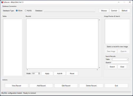Screen dimensions: 133x96
Task: Click the Search button
Action: point(112,67)
